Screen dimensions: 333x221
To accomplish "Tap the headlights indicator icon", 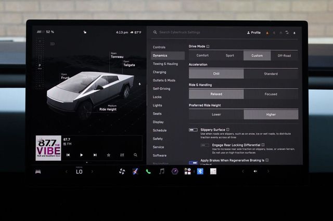I will tap(53, 44).
